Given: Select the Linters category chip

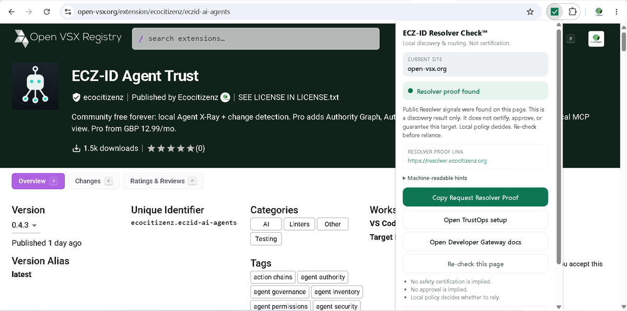Looking at the screenshot, I should tap(299, 224).
